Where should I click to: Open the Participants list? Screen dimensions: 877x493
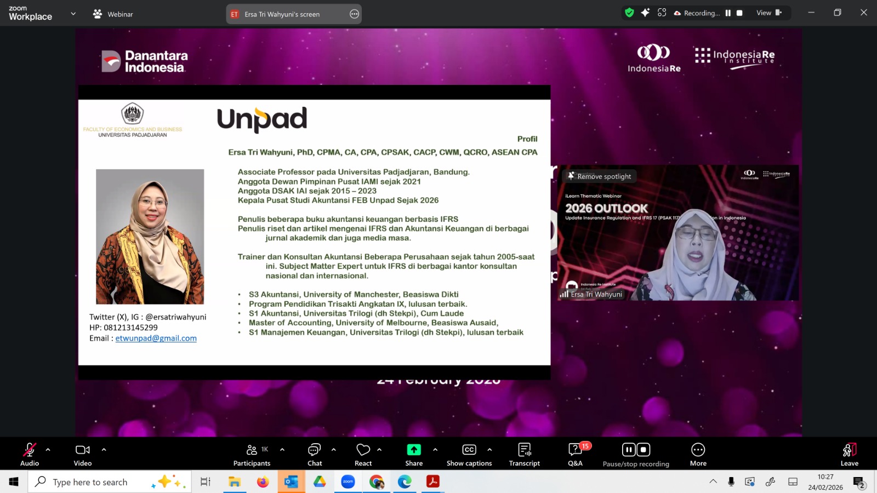pyautogui.click(x=252, y=454)
